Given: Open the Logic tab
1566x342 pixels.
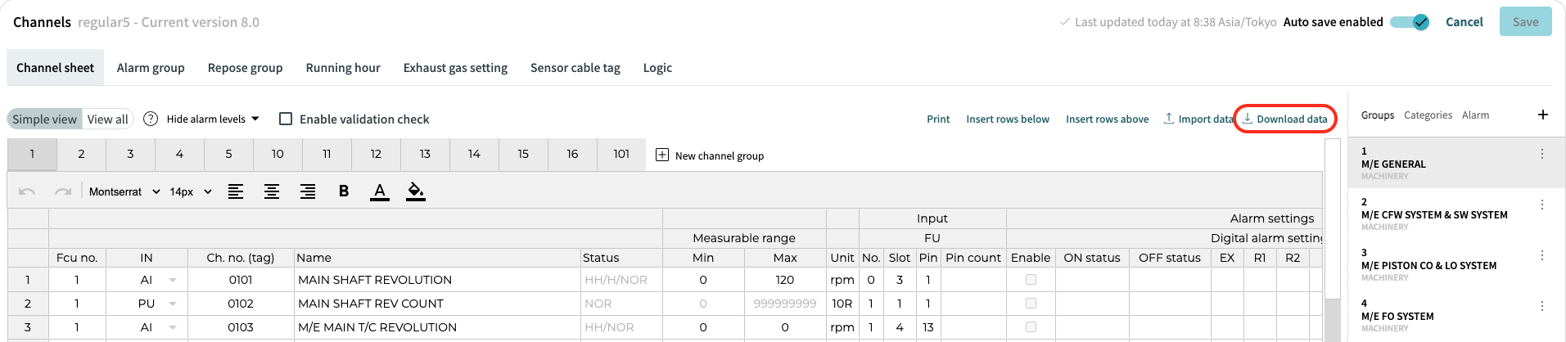Looking at the screenshot, I should [657, 68].
